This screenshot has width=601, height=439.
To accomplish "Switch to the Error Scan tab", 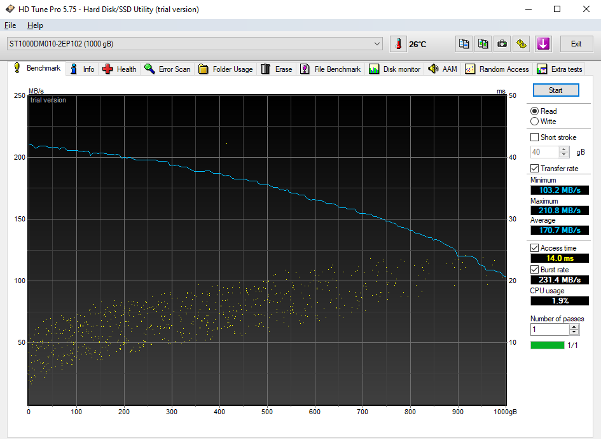I will point(167,69).
